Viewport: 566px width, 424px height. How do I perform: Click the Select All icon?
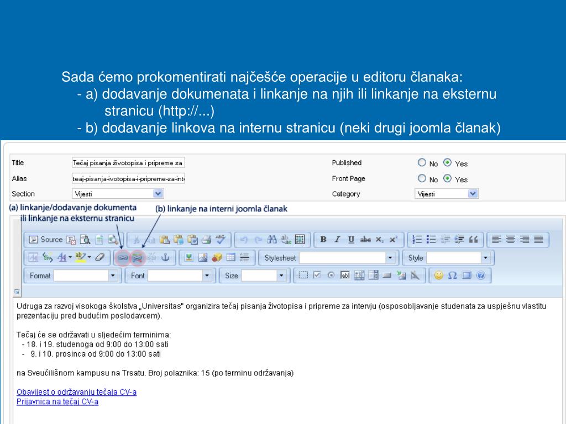pos(300,240)
